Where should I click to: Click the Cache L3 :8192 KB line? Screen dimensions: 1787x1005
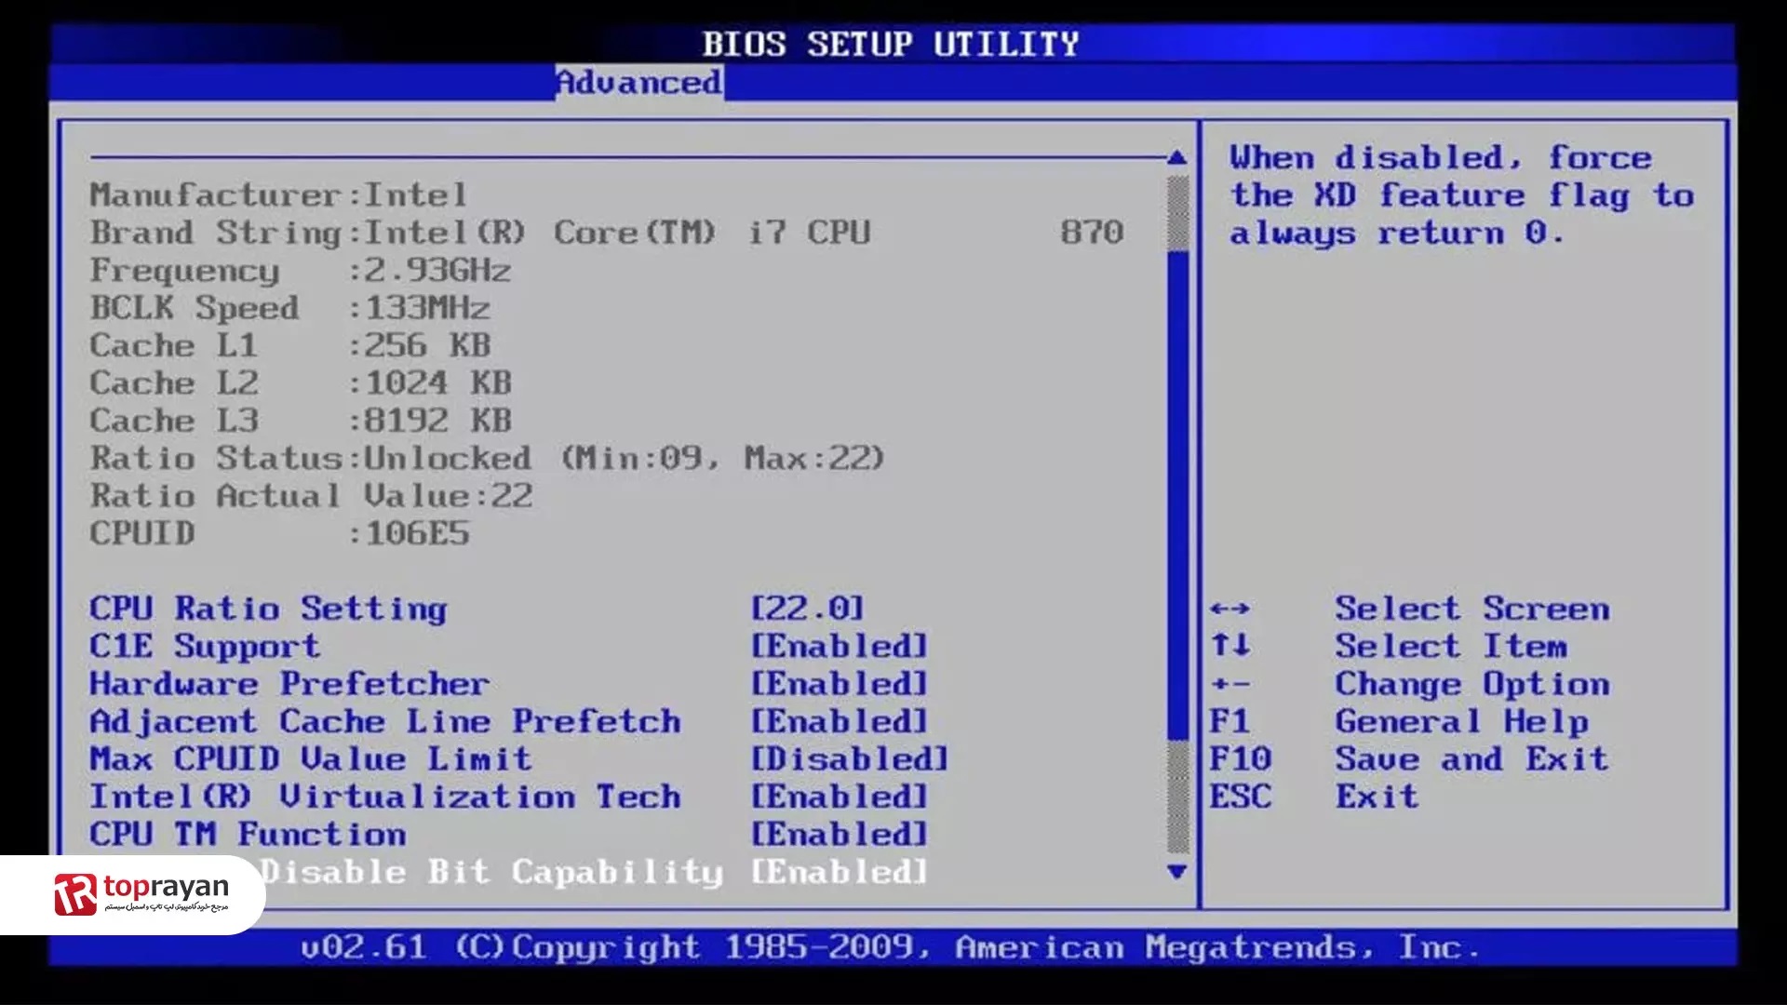point(300,421)
